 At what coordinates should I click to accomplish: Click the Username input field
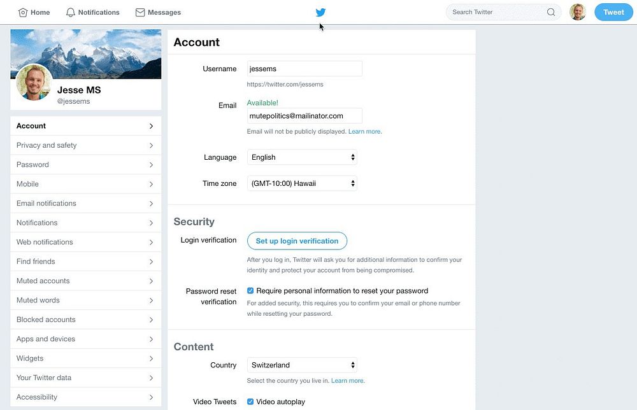click(304, 69)
